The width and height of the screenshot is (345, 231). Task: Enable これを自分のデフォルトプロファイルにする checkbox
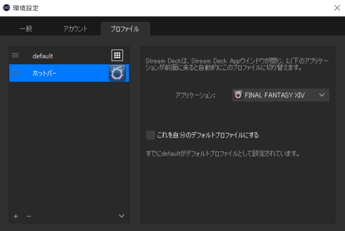coord(150,135)
